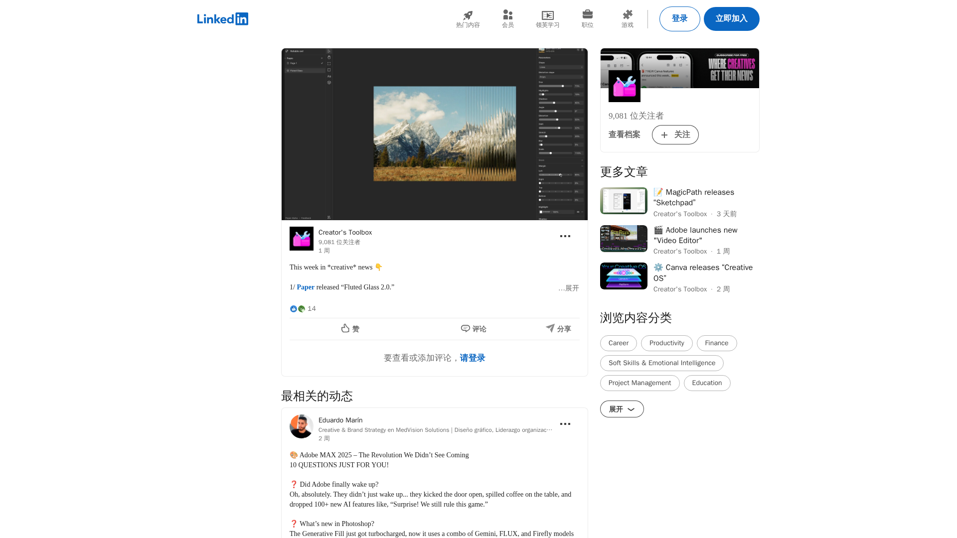The width and height of the screenshot is (957, 538).
Task: Open the 请登录 link under comments
Action: (472, 358)
